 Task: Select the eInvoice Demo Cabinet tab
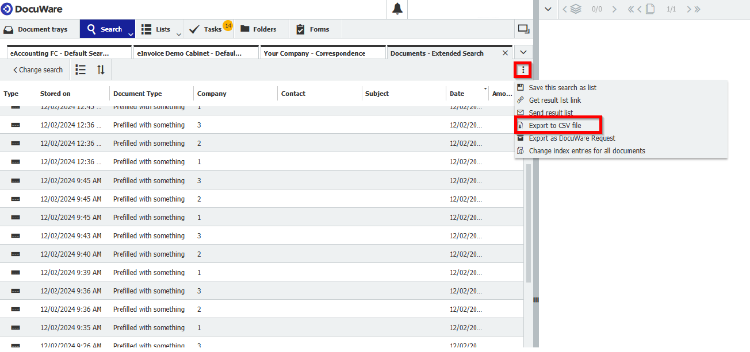(x=196, y=52)
